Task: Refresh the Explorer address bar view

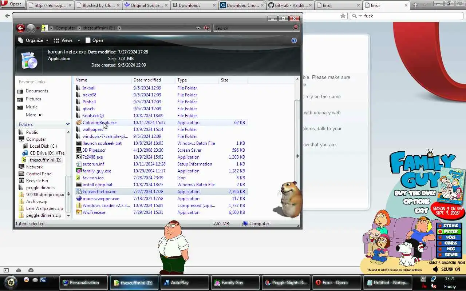Action: (206, 28)
